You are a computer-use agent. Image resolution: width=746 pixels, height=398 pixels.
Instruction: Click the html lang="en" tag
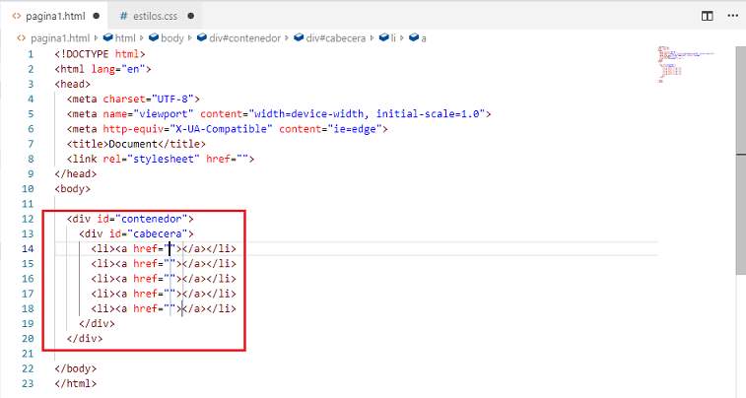pyautogui.click(x=102, y=69)
